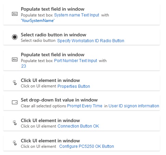
Task: Click the cursor icon of Properties Button action
Action: [x=15, y=83]
